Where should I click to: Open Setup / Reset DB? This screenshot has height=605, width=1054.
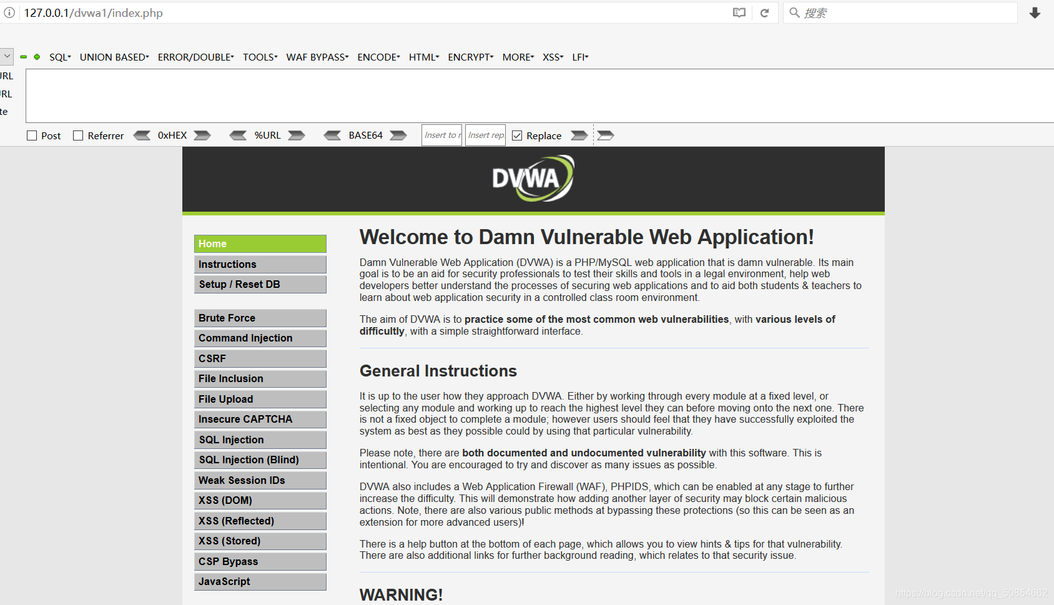tap(260, 284)
